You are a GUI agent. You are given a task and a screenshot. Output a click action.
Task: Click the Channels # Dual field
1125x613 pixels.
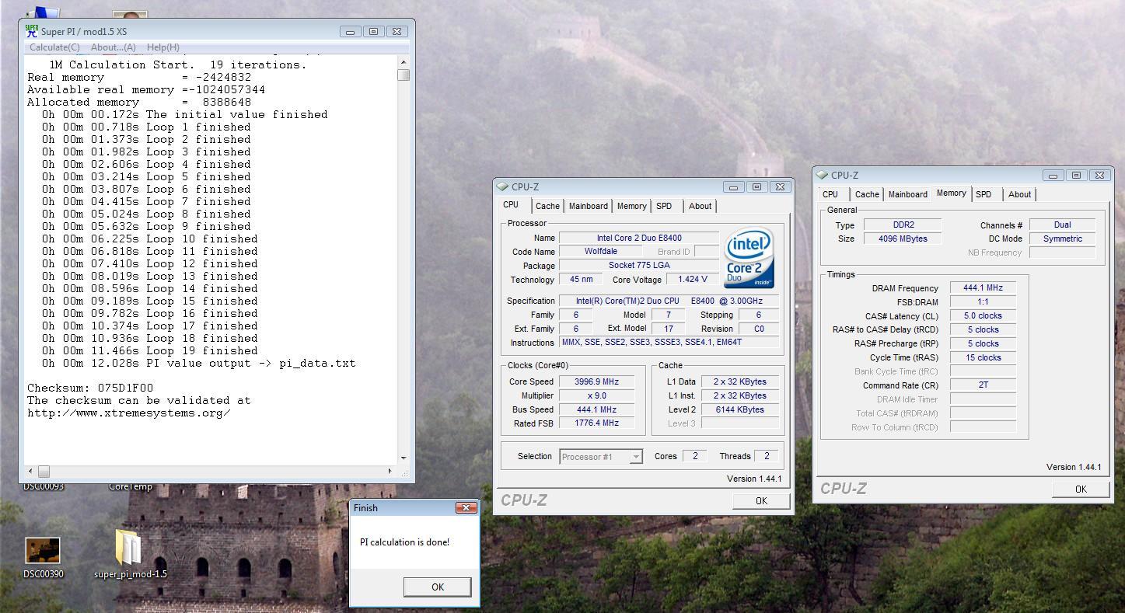pos(1062,225)
